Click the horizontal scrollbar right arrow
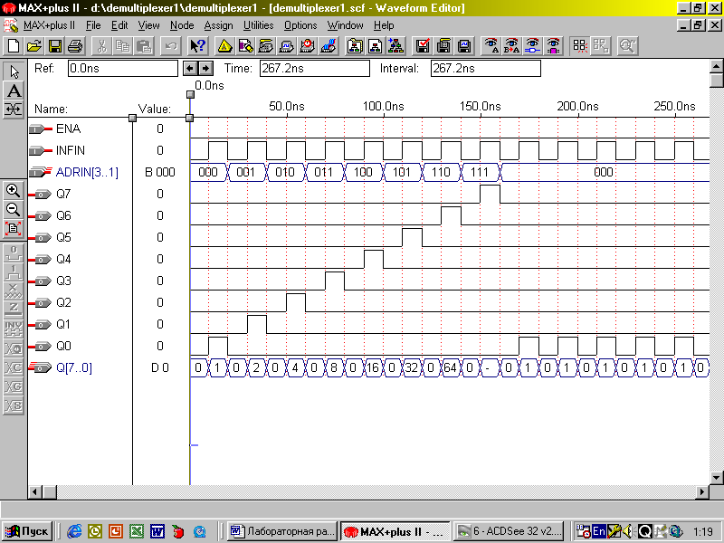The width and height of the screenshot is (724, 543). 700,491
